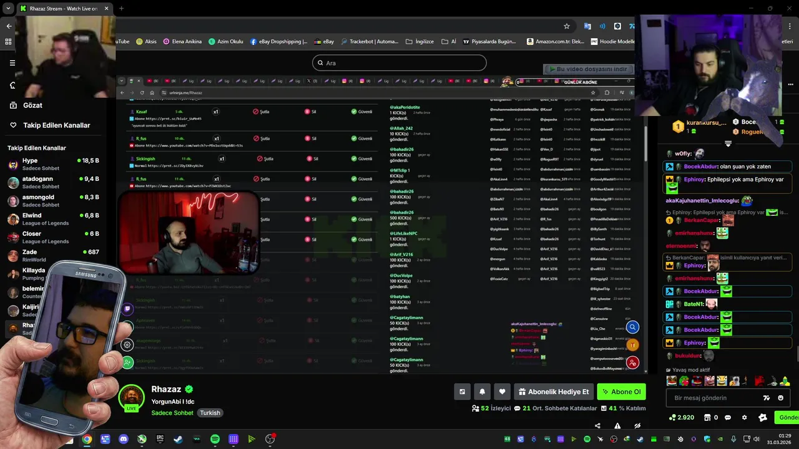Image resolution: width=799 pixels, height=449 pixels.
Task: Click the chat identity badge icon
Action: 763,417
